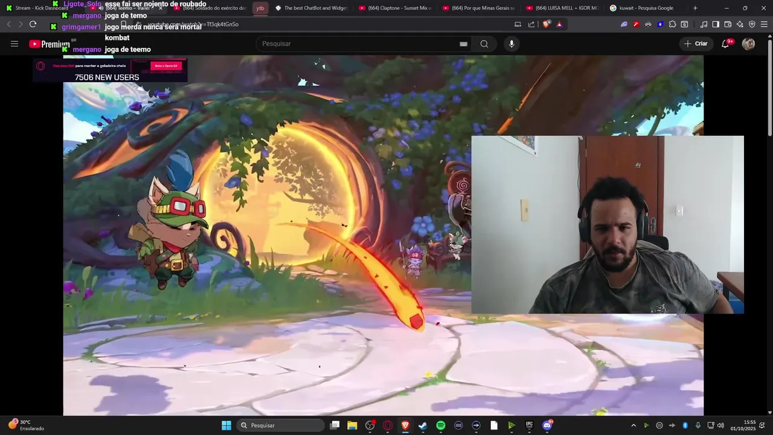The width and height of the screenshot is (773, 435).
Task: Click the YouTube video player
Action: (383, 236)
